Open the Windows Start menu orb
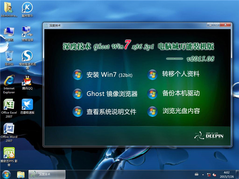 click(6, 175)
